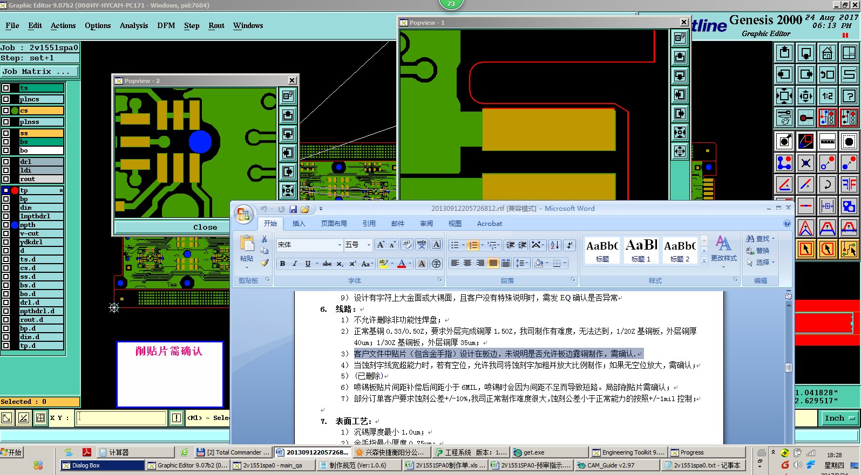
Task: Click the Job Matrix ... button
Action: 39,71
